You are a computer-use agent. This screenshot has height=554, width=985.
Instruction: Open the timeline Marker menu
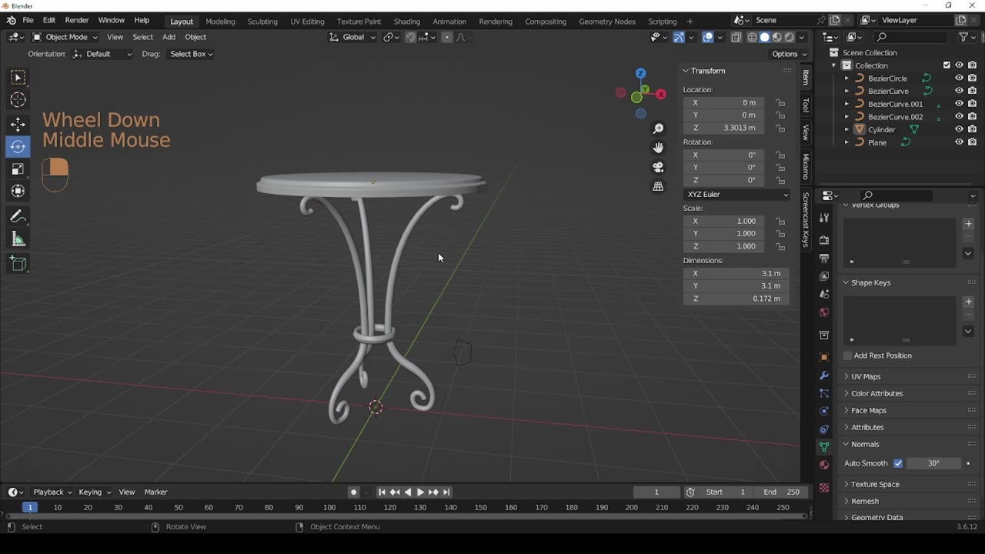click(x=155, y=492)
